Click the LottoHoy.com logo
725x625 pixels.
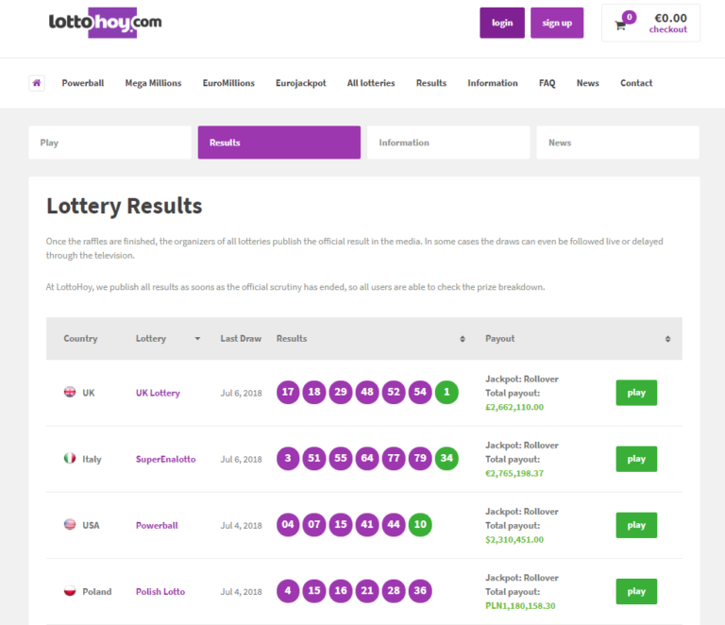[x=105, y=23]
